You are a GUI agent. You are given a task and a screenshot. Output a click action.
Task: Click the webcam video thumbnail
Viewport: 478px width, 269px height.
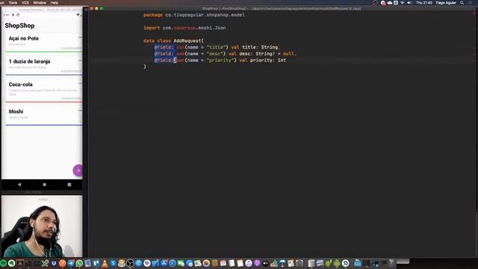(x=42, y=226)
